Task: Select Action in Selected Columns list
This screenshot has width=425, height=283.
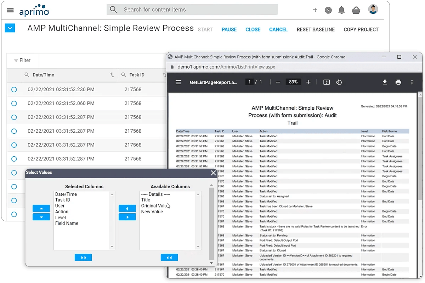Action: tap(62, 212)
